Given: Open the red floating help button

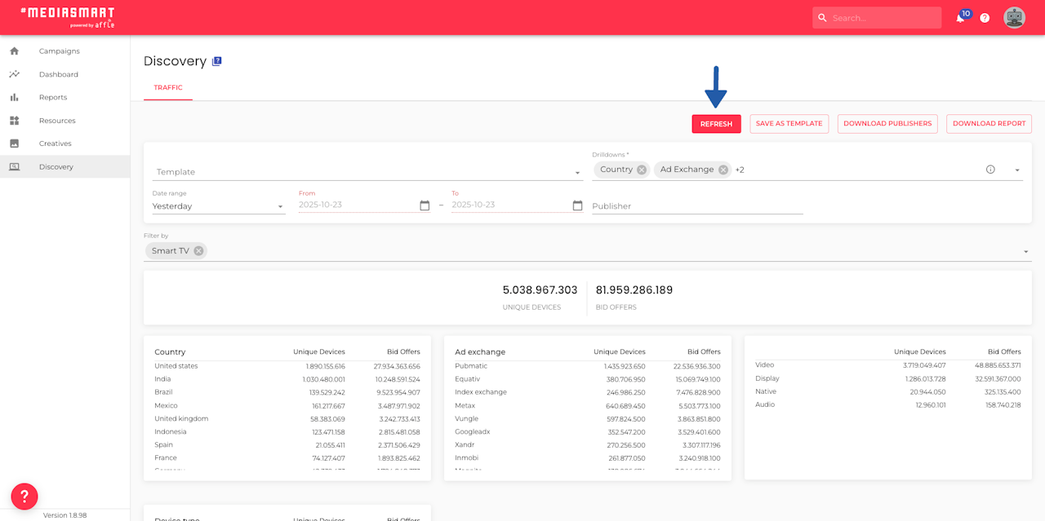Looking at the screenshot, I should tap(24, 496).
